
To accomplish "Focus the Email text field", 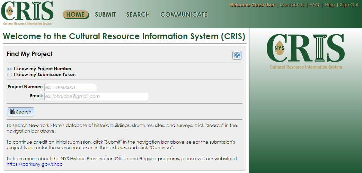I will [x=96, y=97].
